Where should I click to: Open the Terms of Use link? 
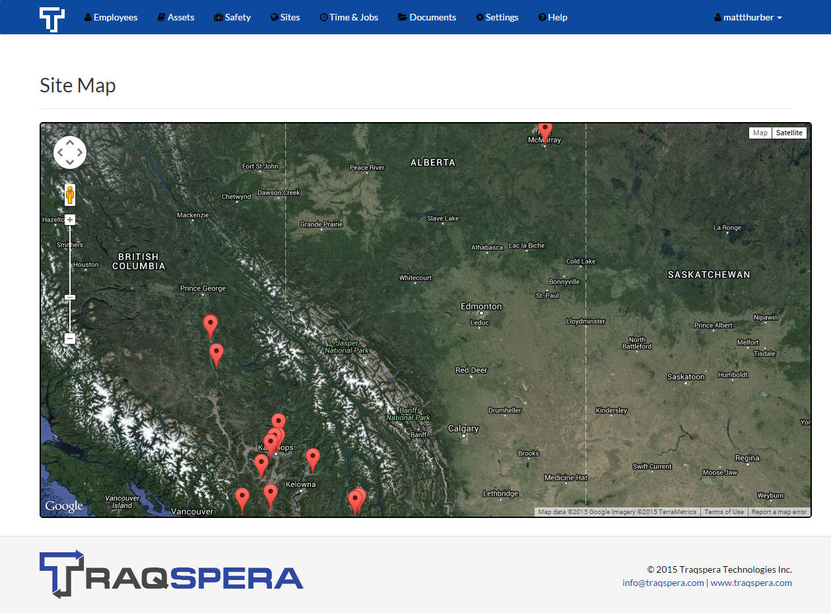click(x=723, y=511)
